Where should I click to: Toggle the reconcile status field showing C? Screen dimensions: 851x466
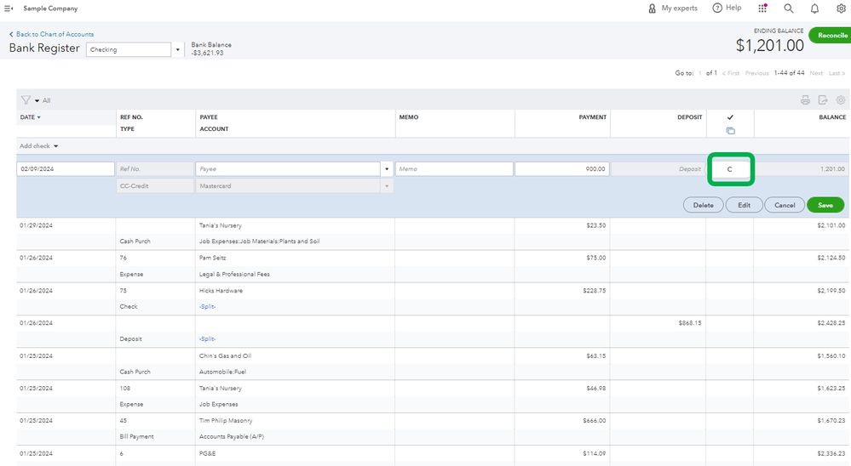coord(730,169)
